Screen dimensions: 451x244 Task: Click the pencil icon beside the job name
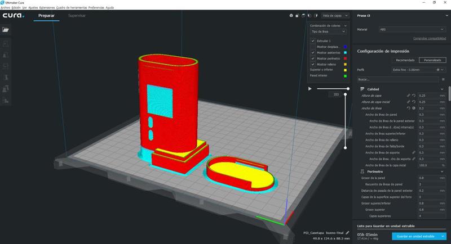tap(347, 232)
